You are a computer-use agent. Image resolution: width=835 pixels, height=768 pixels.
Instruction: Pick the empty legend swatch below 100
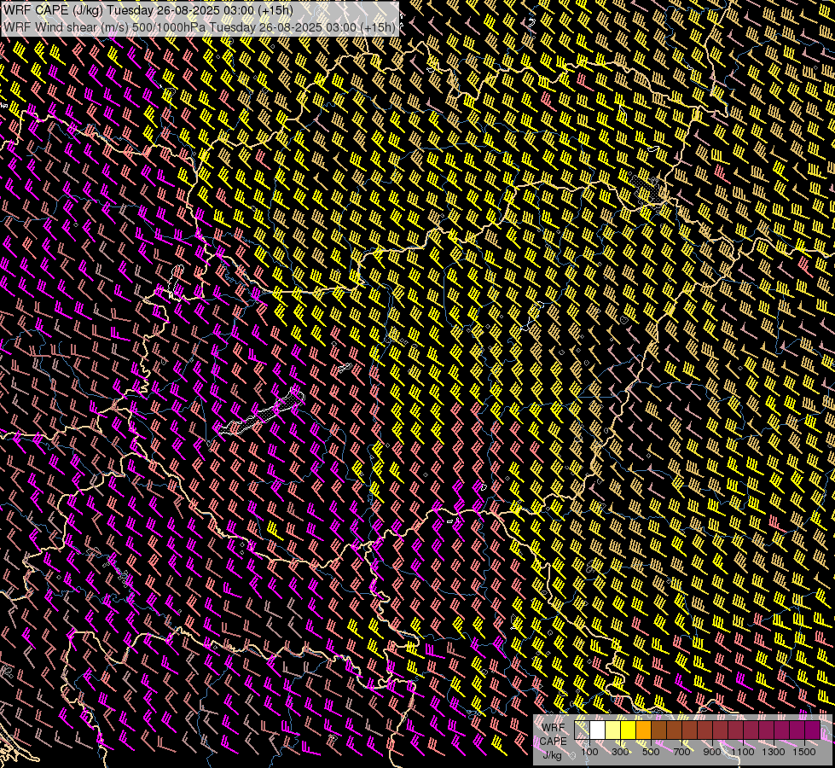(x=582, y=730)
